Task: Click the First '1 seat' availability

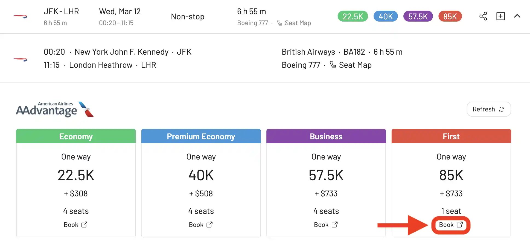Action: coord(451,211)
